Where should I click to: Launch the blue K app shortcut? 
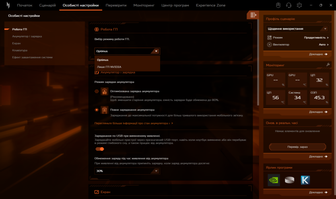tap(305, 180)
